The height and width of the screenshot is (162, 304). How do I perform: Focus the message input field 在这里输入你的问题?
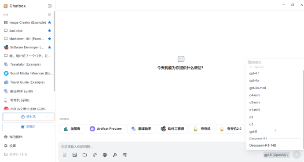pos(152,147)
